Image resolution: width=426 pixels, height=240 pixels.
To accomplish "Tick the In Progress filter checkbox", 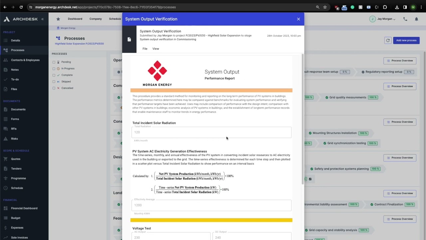I will pos(54,69).
